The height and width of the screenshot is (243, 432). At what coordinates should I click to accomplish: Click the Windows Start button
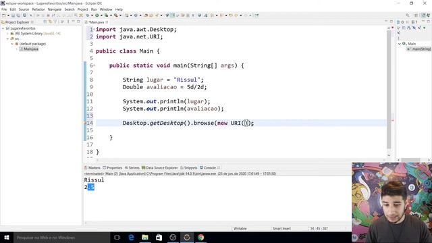pos(7,237)
